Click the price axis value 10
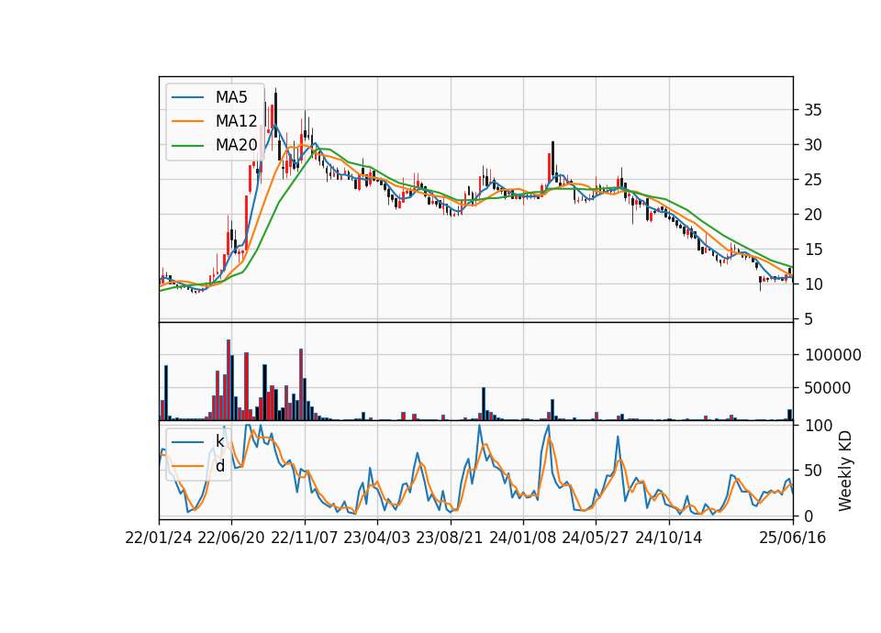Screen dimensions: 881x633 [x=812, y=284]
